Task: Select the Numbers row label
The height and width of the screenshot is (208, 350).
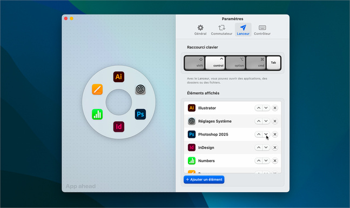Action: [206, 160]
